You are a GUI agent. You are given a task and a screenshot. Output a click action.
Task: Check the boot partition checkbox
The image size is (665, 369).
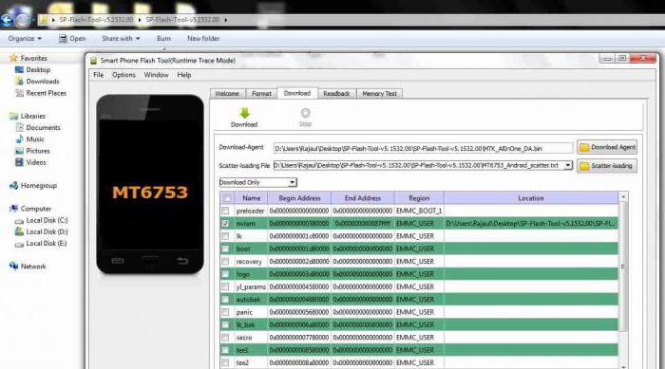click(225, 249)
